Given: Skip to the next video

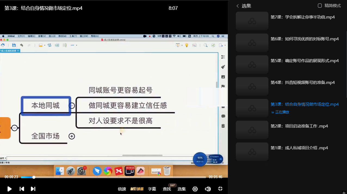Looking at the screenshot, I should (33, 189).
